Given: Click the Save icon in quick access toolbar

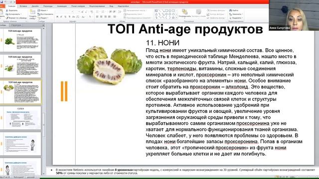Looking at the screenshot, I should pyautogui.click(x=2, y=2).
